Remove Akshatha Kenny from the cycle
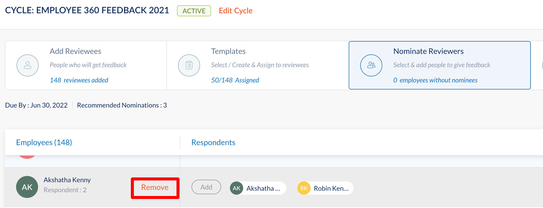543x208 pixels. 155,187
